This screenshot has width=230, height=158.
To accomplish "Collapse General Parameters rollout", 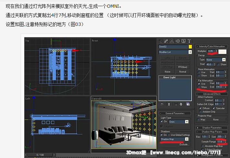I will coord(175,113).
